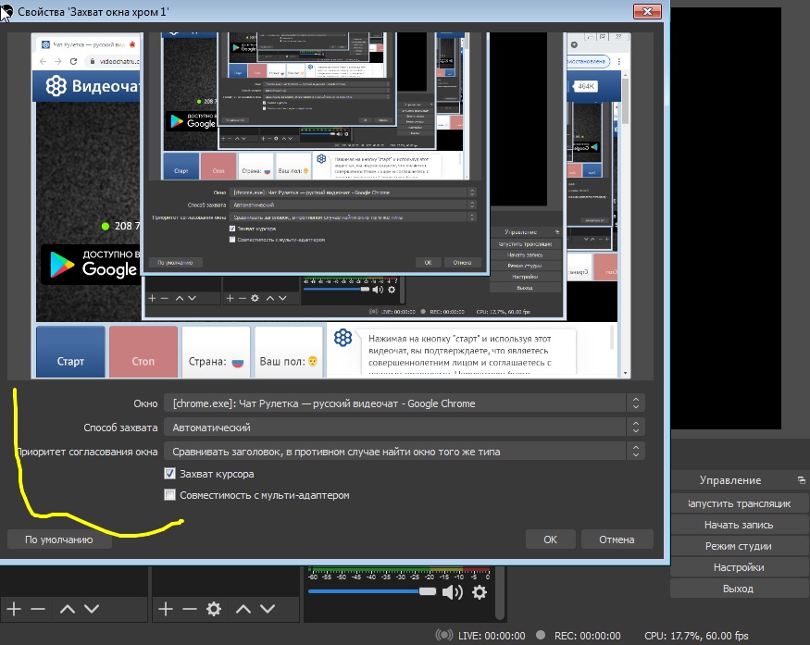Click the 'Окно' field label
The height and width of the screenshot is (645, 810).
145,403
